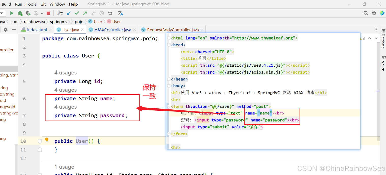Viewport: 386px width, 175px height.
Task: Close the RequestBodyController.java tab
Action: 202,30
